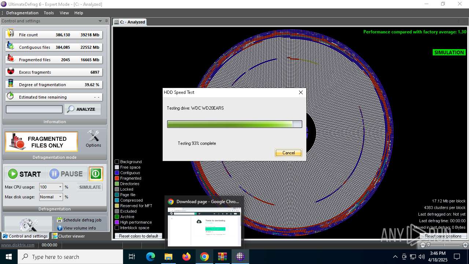469x264 pixels.
Task: Click the SIMULATE button
Action: click(x=90, y=187)
